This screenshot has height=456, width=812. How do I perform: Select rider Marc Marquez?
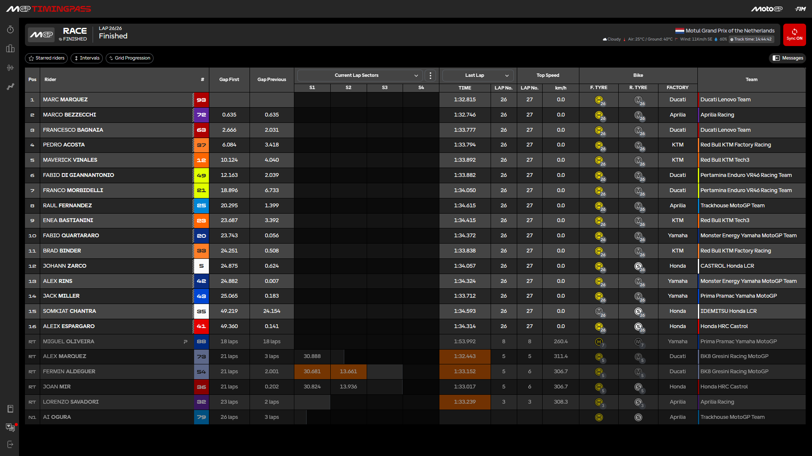pos(65,100)
